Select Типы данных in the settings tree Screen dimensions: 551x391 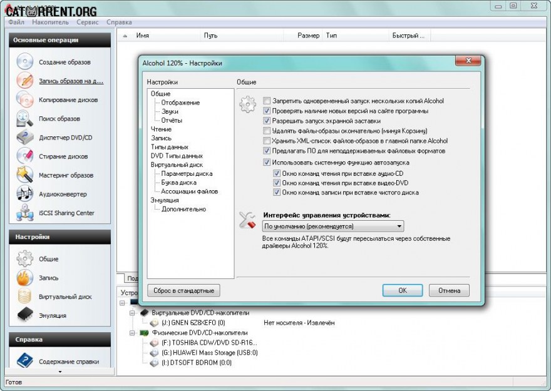[x=170, y=147]
